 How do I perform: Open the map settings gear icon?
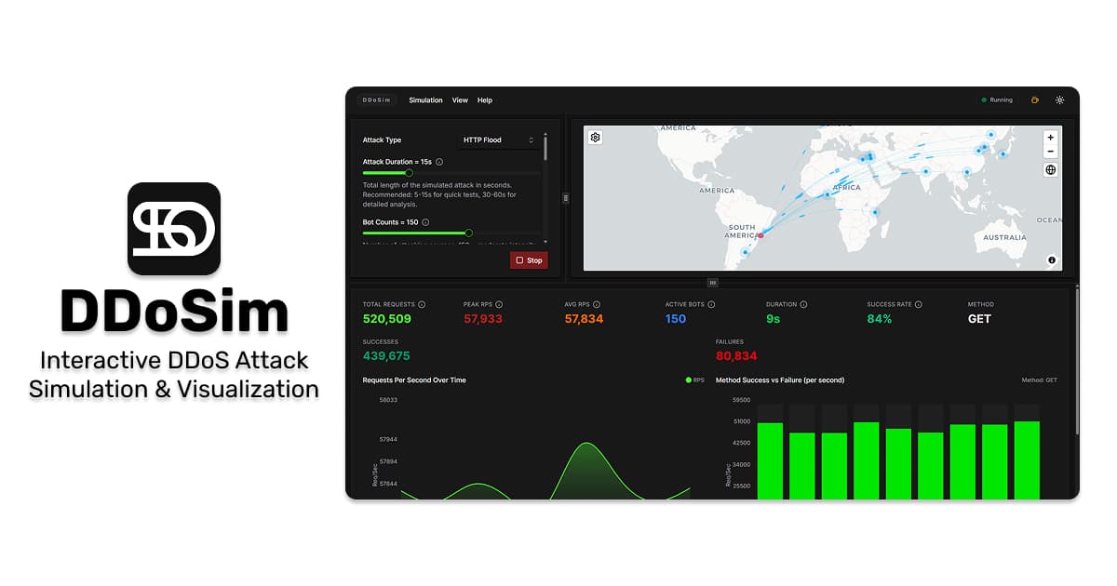click(596, 138)
